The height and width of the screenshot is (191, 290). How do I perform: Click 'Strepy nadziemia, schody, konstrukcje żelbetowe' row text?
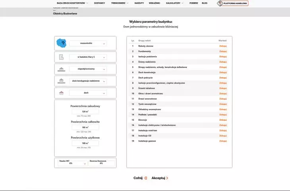162,67
